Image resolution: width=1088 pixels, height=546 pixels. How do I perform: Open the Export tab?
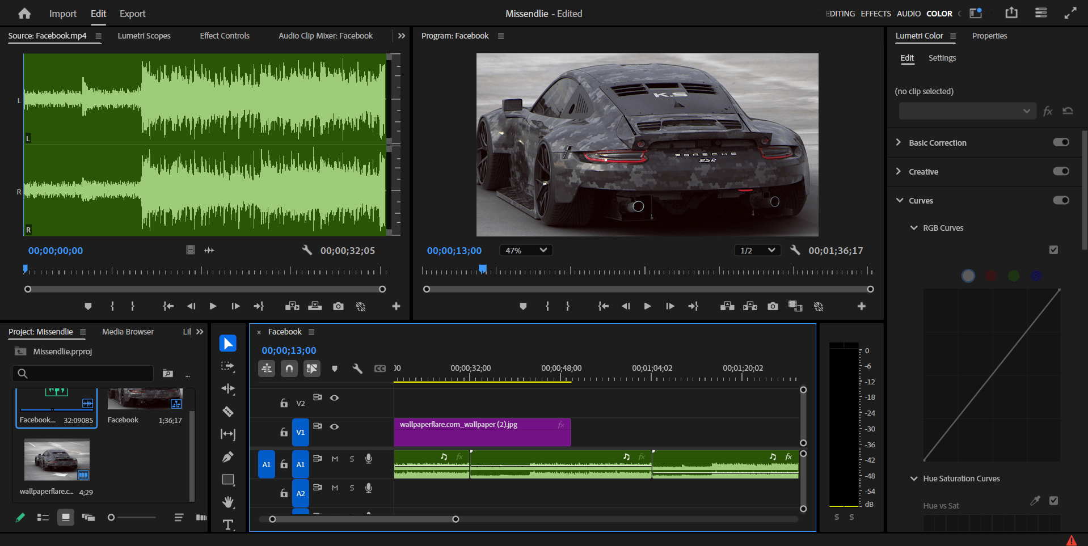132,14
